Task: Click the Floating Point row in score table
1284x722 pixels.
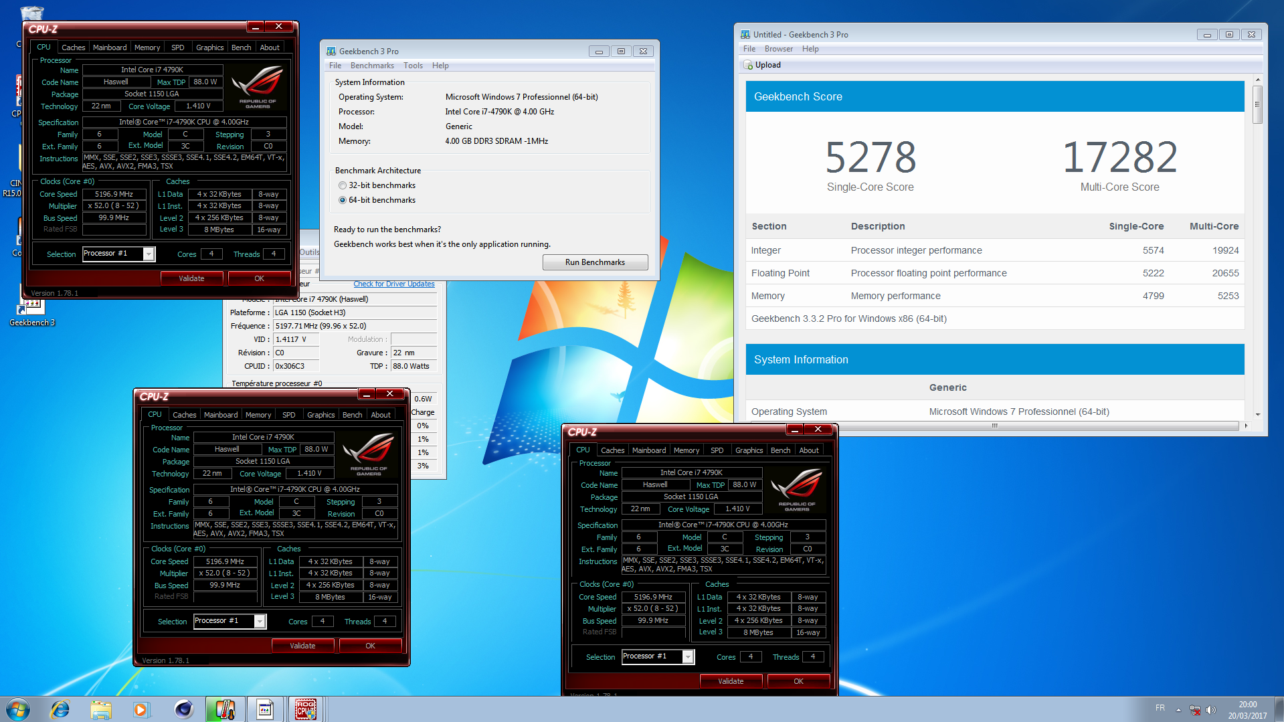Action: [x=995, y=273]
